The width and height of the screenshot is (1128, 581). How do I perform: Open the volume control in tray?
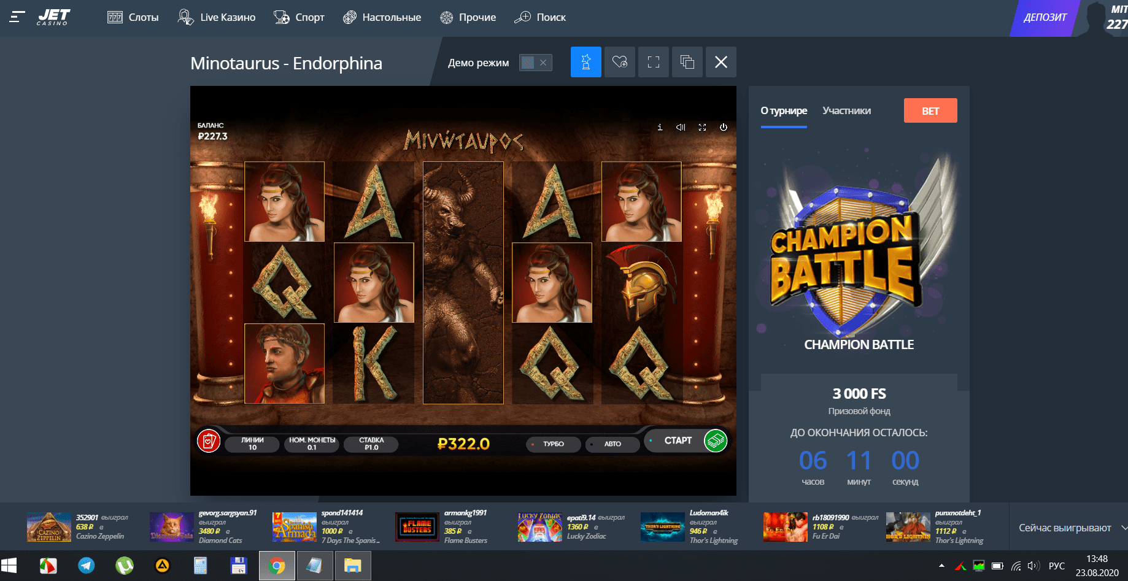1033,566
